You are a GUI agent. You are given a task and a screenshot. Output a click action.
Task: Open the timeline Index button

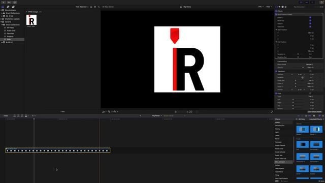pos(6,116)
